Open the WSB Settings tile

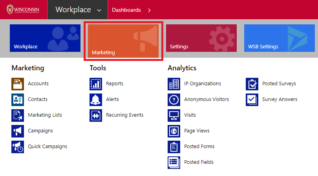tap(280, 38)
